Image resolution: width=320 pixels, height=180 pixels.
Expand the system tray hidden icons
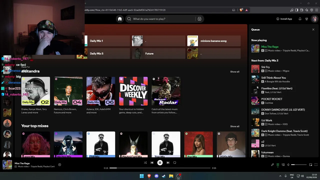click(280, 176)
